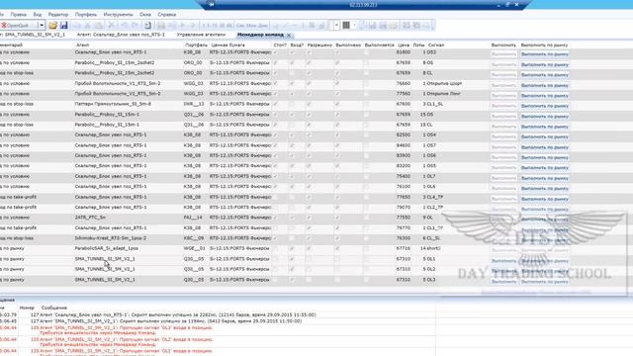The height and width of the screenshot is (356, 633).
Task: Toggle Вход? checkbox in the CL1_SL signal row
Action: 292,104
